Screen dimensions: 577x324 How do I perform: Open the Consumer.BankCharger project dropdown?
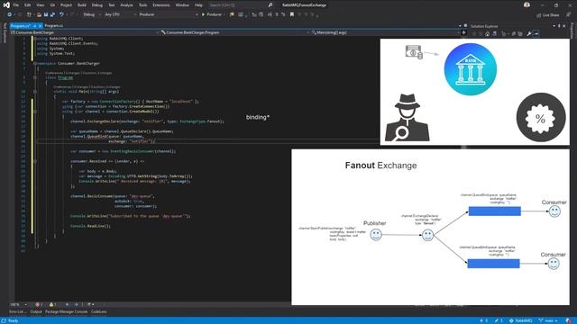pyautogui.click(x=85, y=32)
